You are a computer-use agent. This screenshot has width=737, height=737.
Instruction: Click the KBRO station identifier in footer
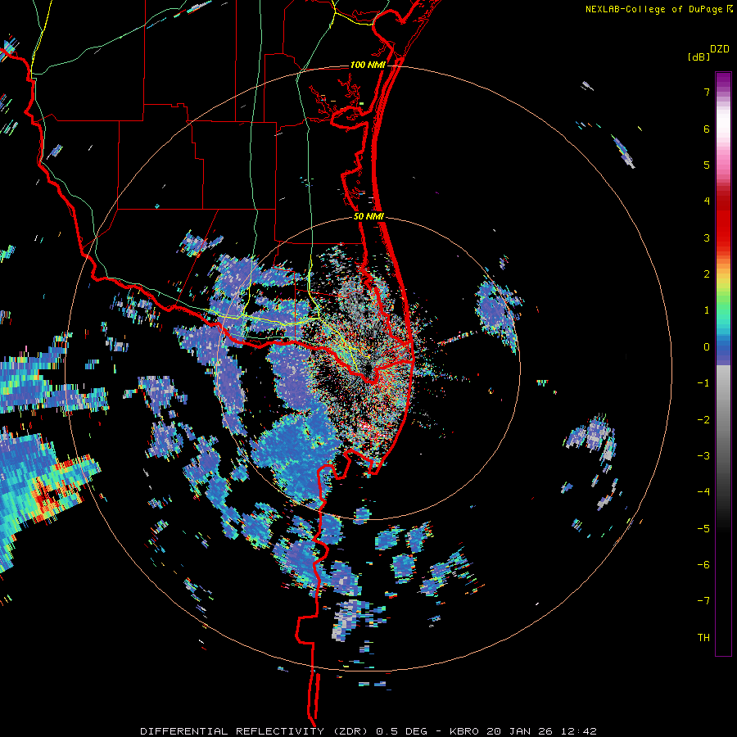tap(464, 731)
